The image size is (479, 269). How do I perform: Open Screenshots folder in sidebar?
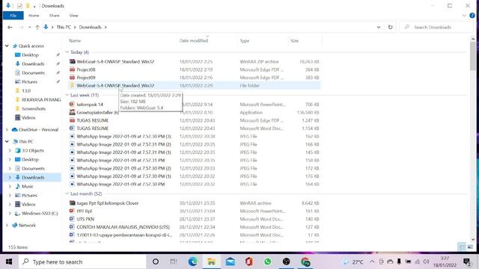coord(33,108)
